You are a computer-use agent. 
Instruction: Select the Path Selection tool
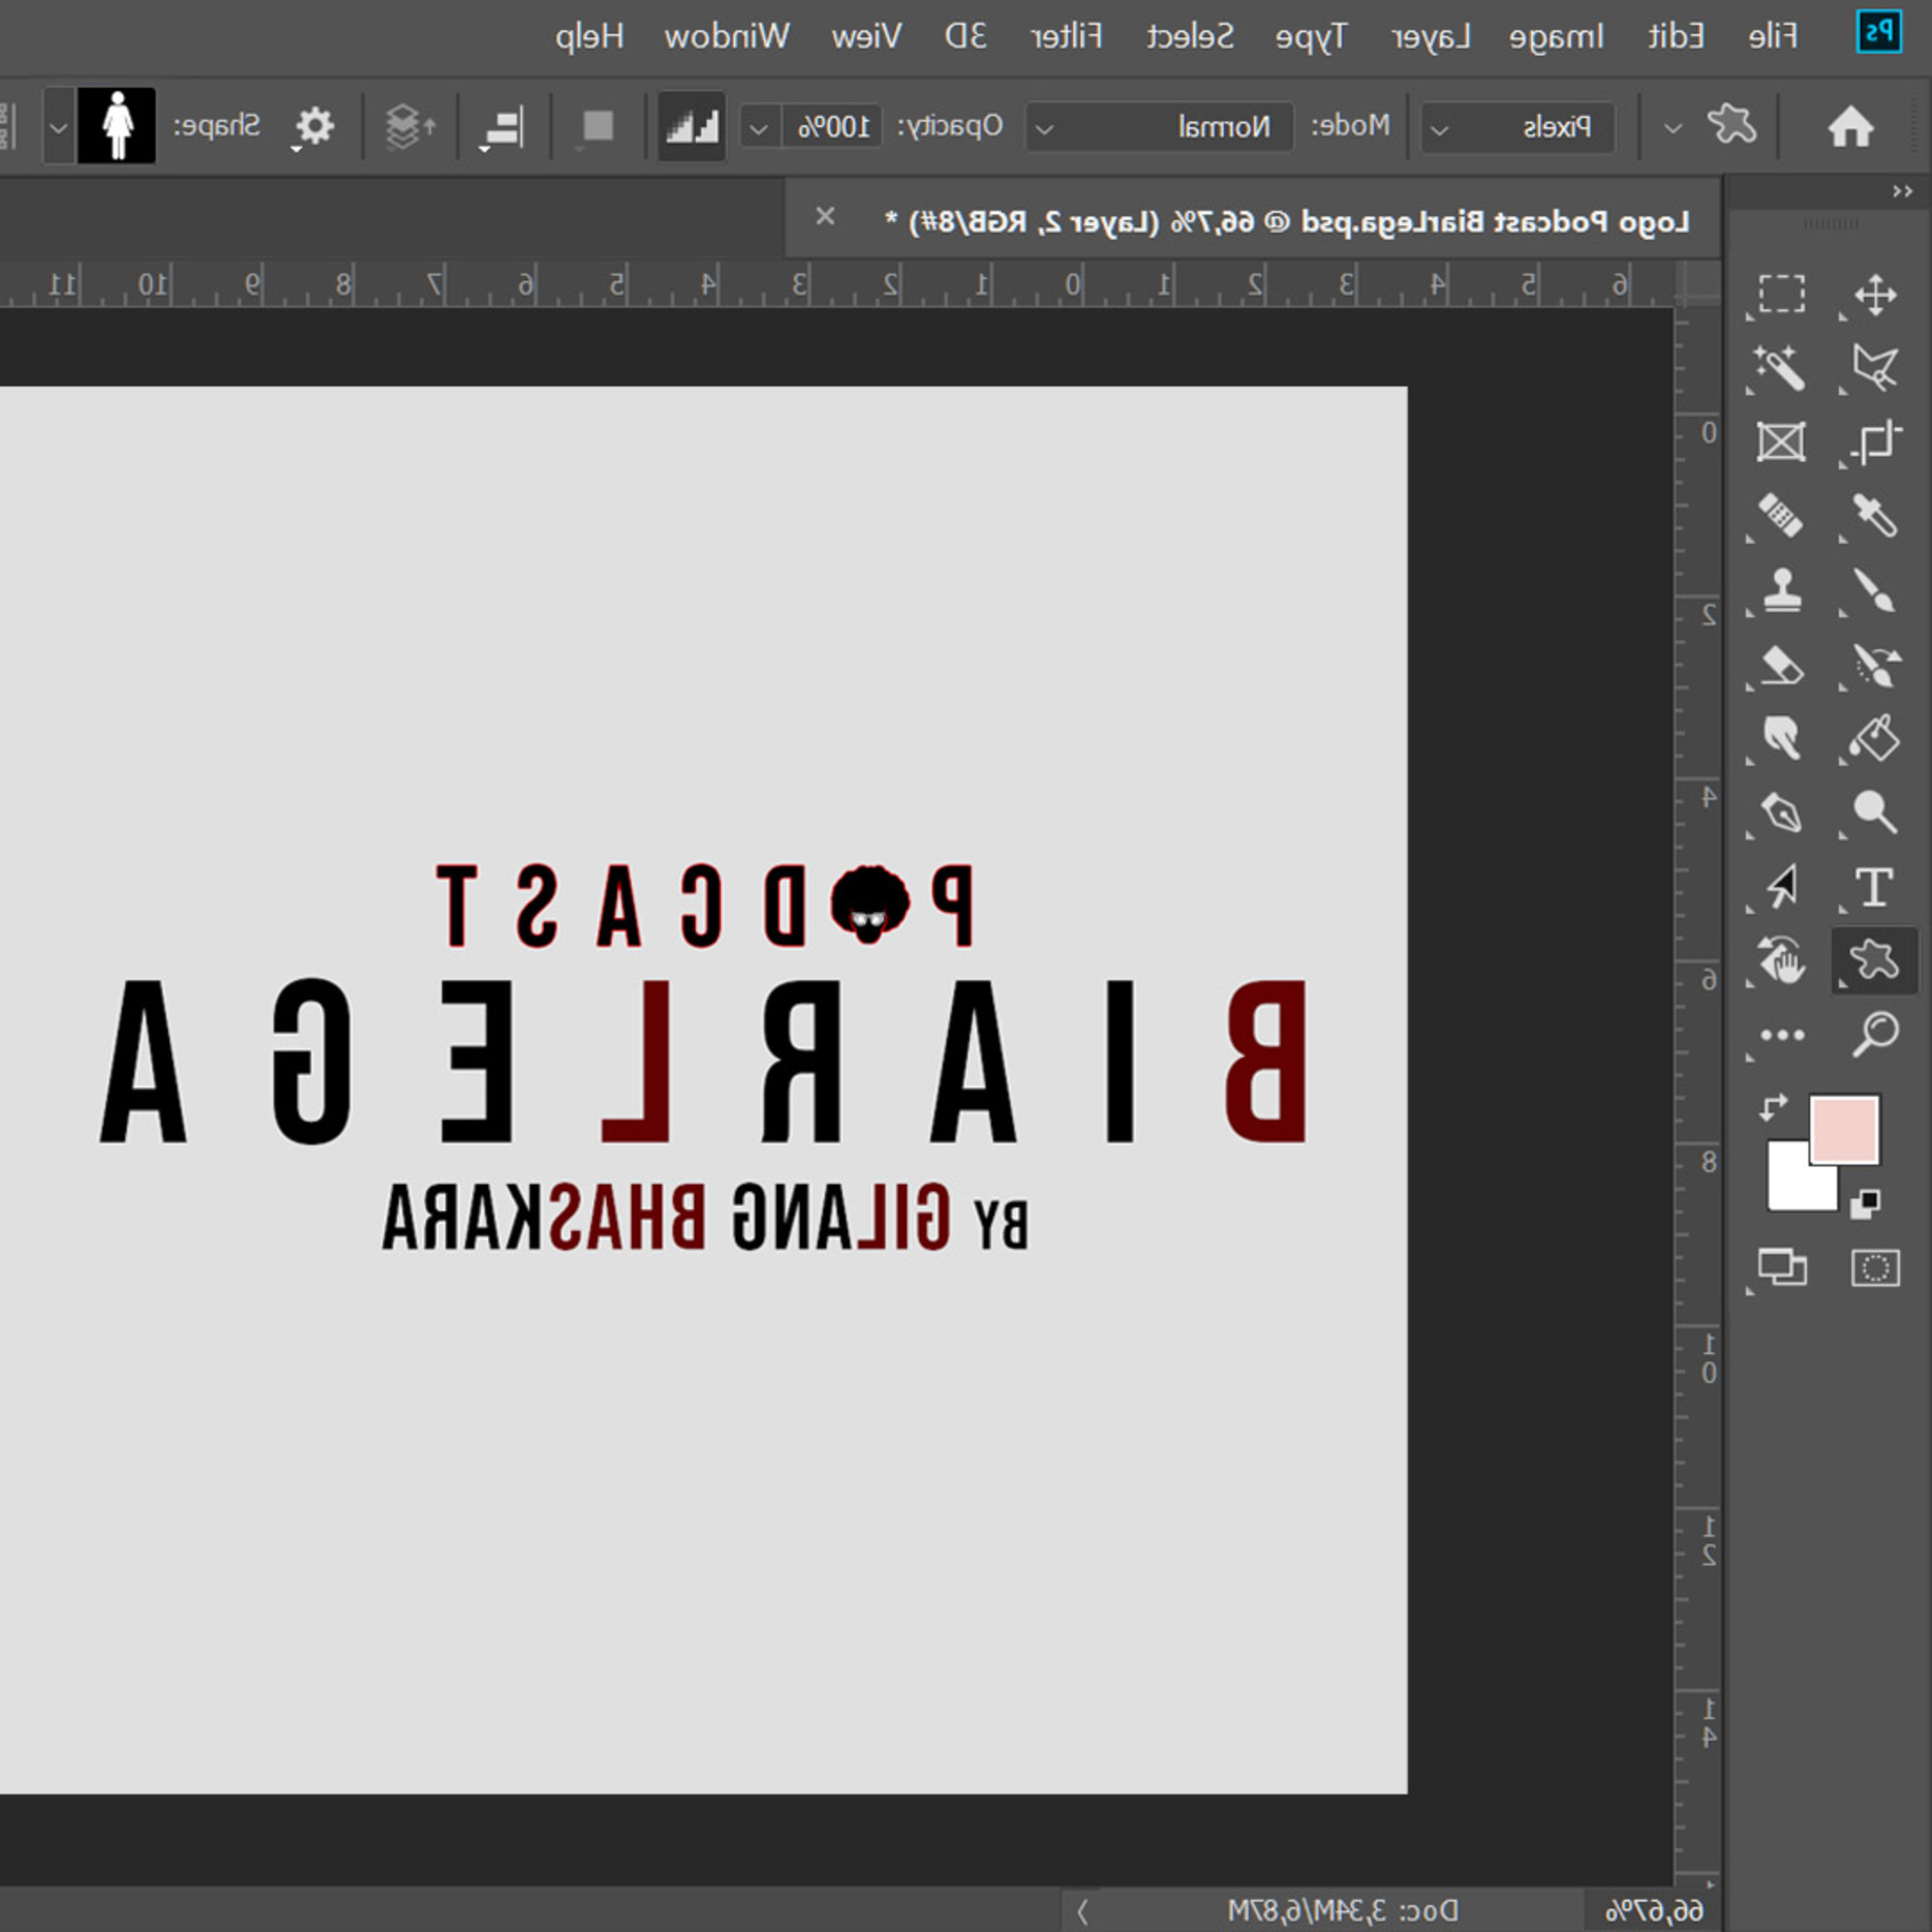(1782, 887)
